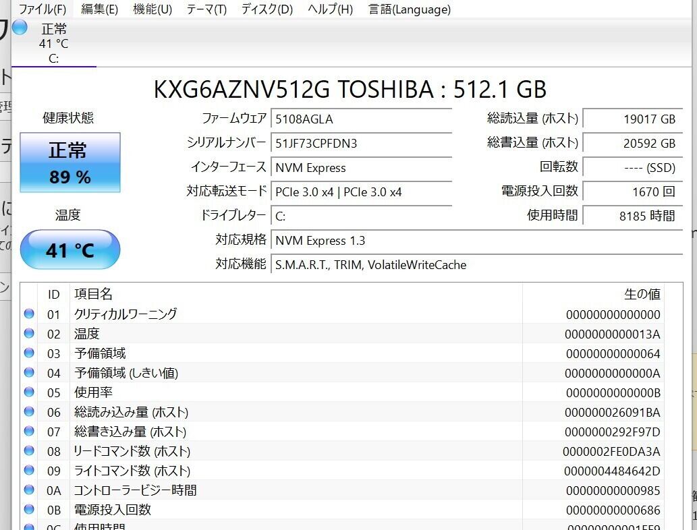
Task: Click raw value 000000026091BA
Action: 613,412
